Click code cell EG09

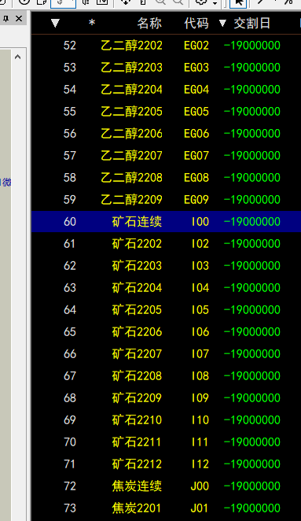click(x=196, y=199)
